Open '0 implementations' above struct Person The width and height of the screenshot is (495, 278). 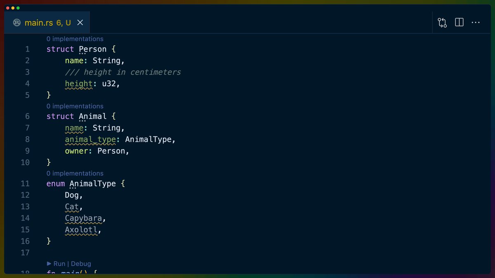click(75, 39)
